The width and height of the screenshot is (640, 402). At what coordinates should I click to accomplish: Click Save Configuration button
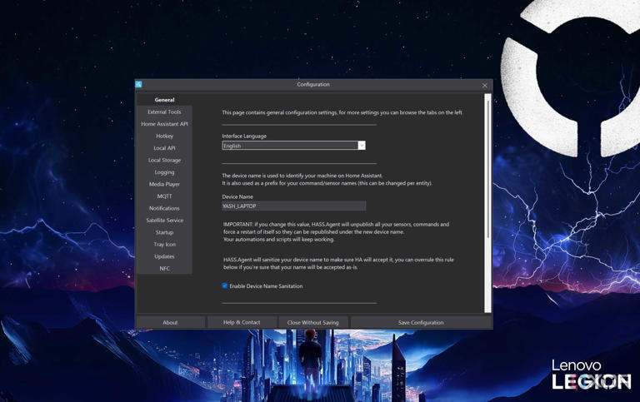(421, 322)
